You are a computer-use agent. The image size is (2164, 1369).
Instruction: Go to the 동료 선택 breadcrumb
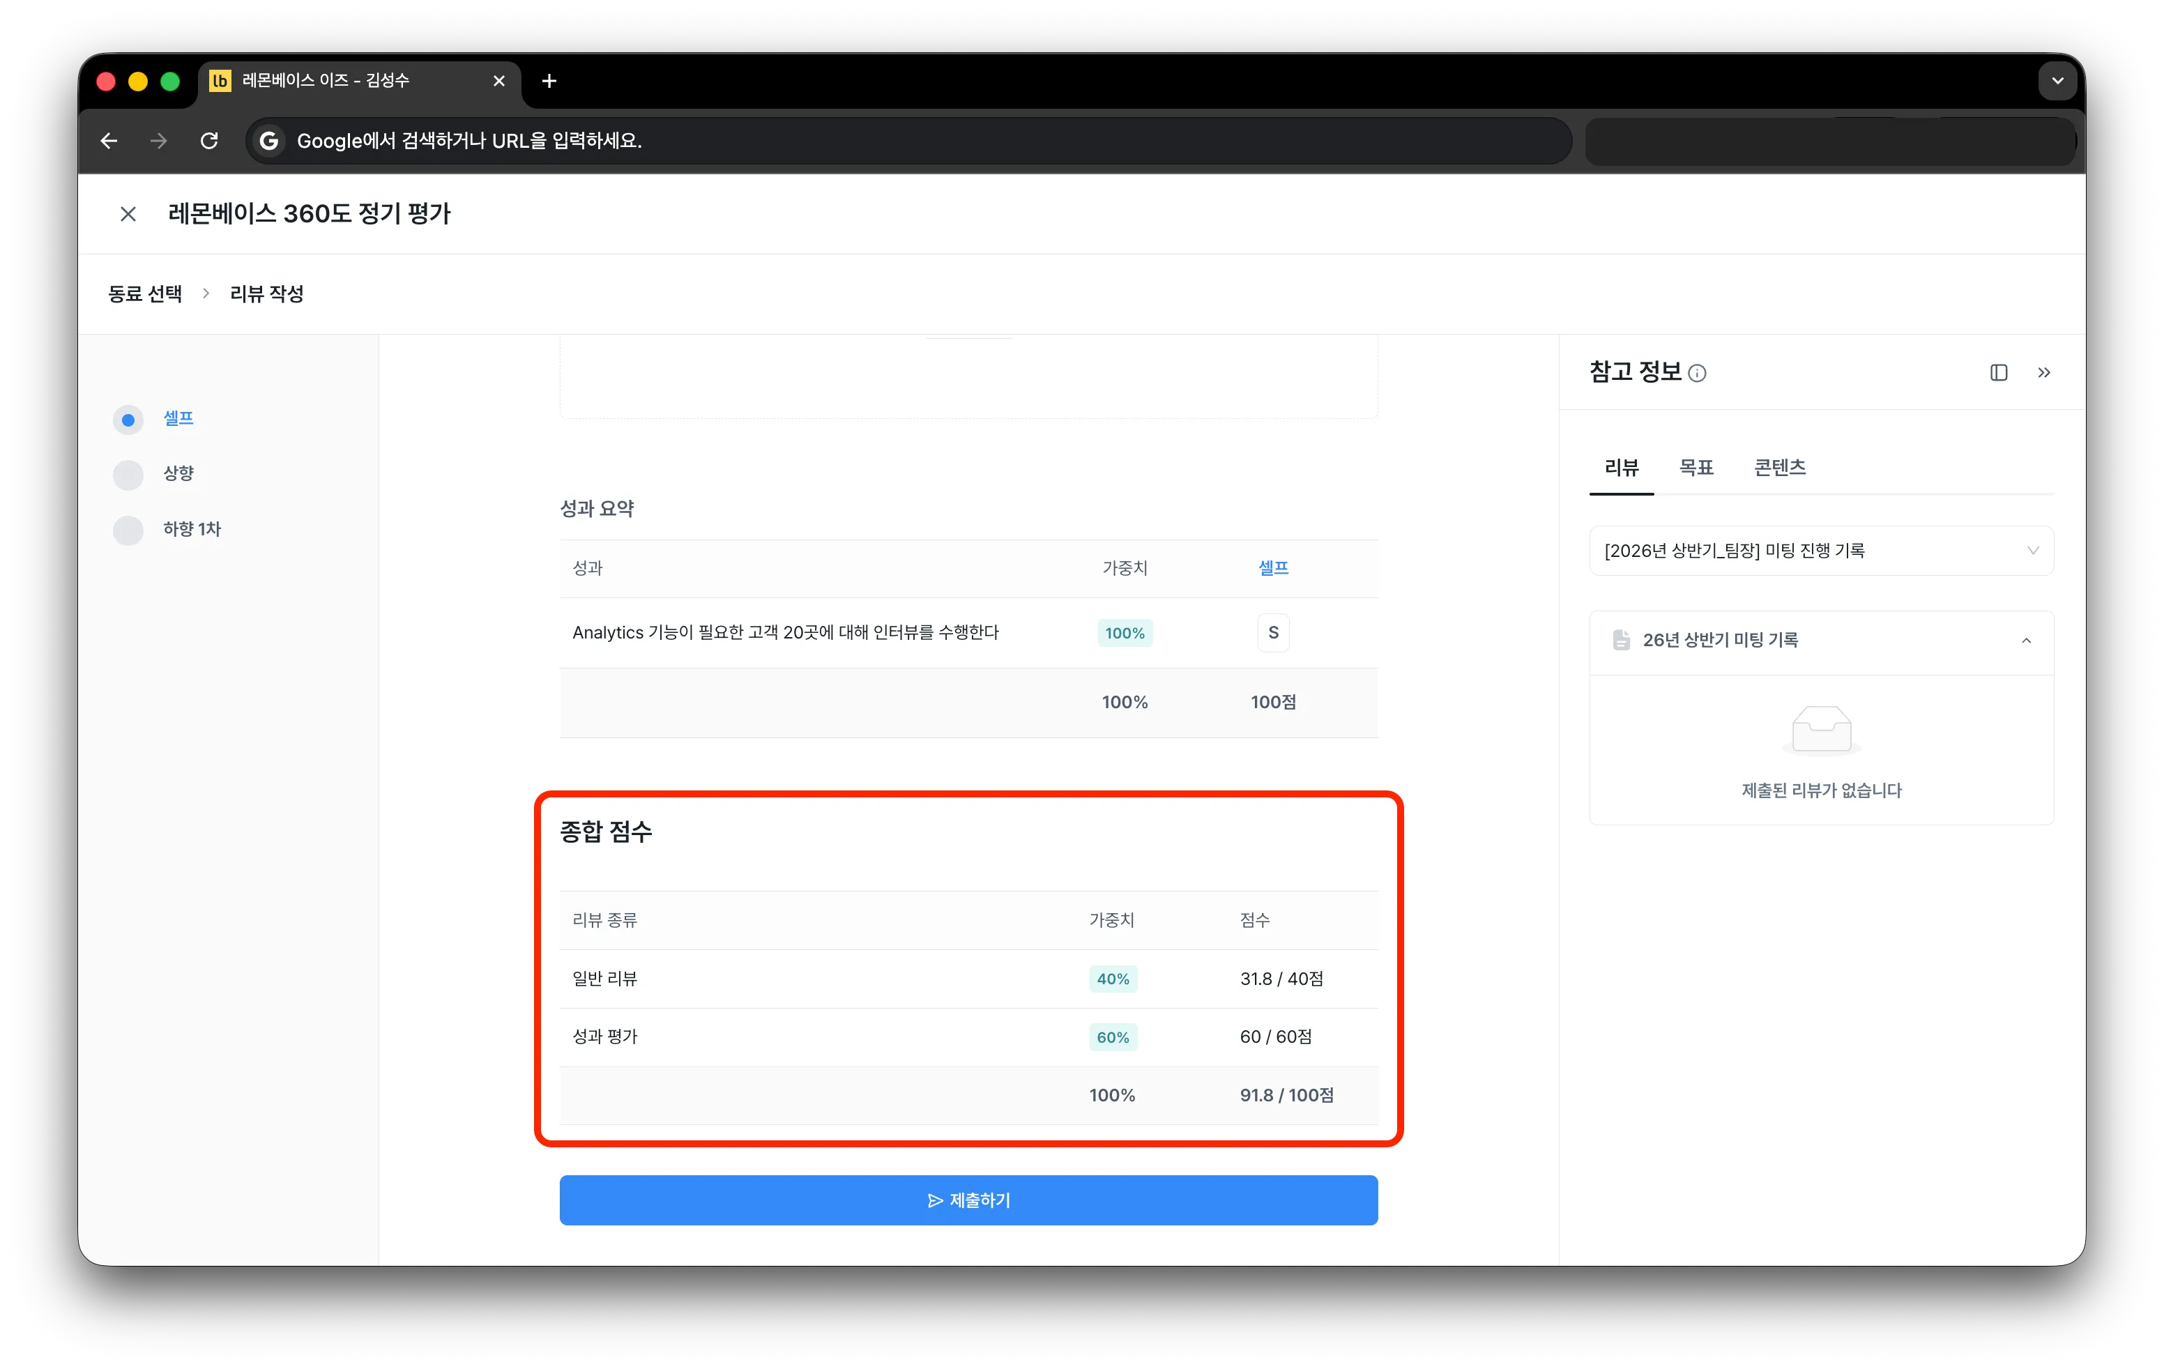click(146, 293)
